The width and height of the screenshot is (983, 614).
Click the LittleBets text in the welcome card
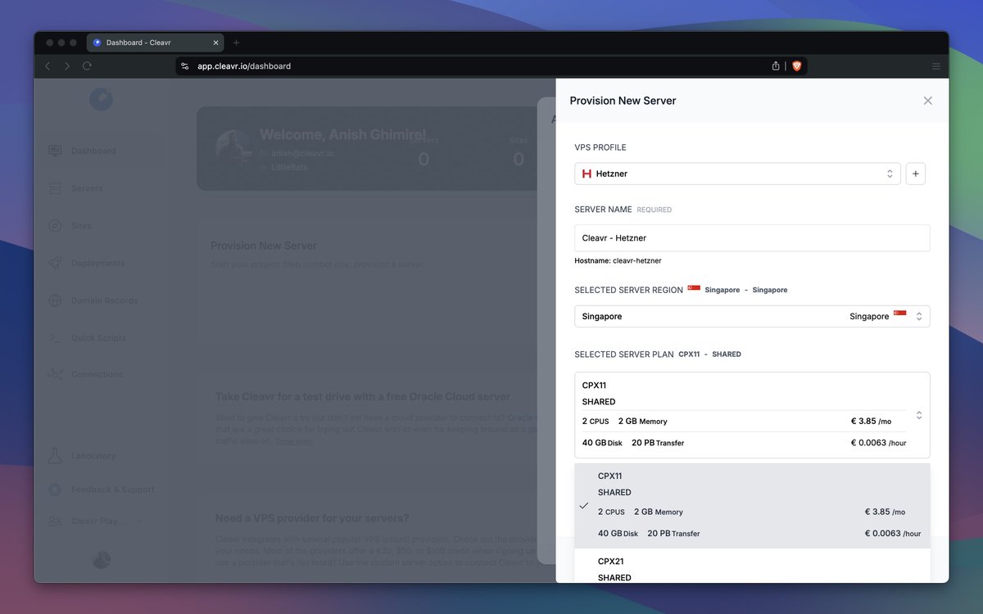289,167
